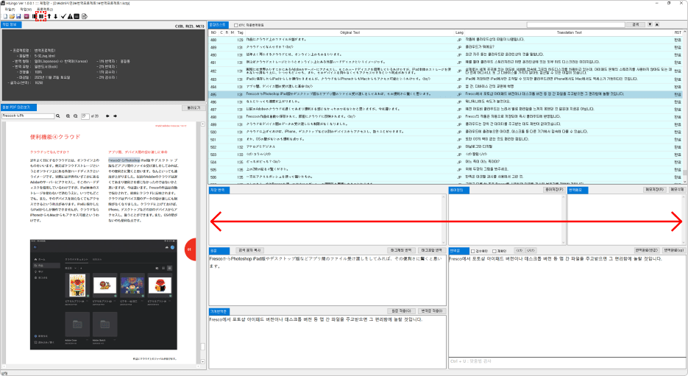688x376 pixels.
Task: Go to previous PDF page arrow
Action: [x=107, y=116]
